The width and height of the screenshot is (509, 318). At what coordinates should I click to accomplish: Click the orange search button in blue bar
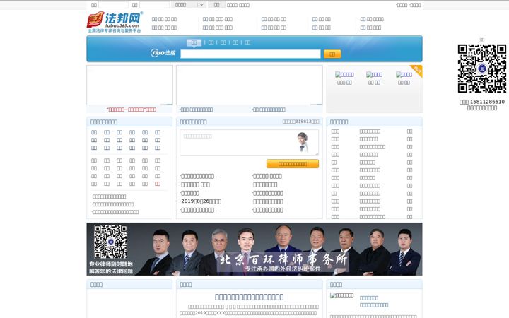tap(332, 54)
